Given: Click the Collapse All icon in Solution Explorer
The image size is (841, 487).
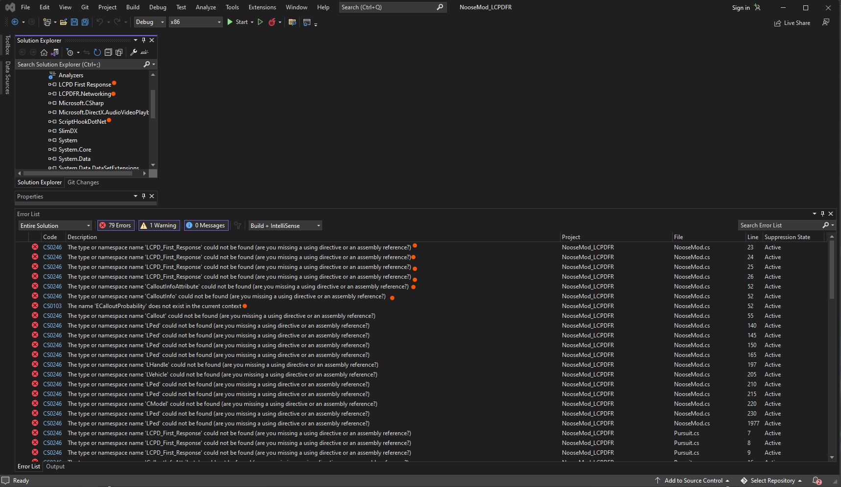Looking at the screenshot, I should 108,52.
